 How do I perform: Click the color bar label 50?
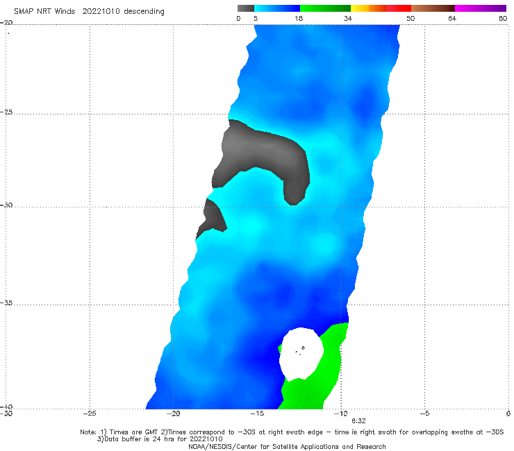(x=411, y=18)
